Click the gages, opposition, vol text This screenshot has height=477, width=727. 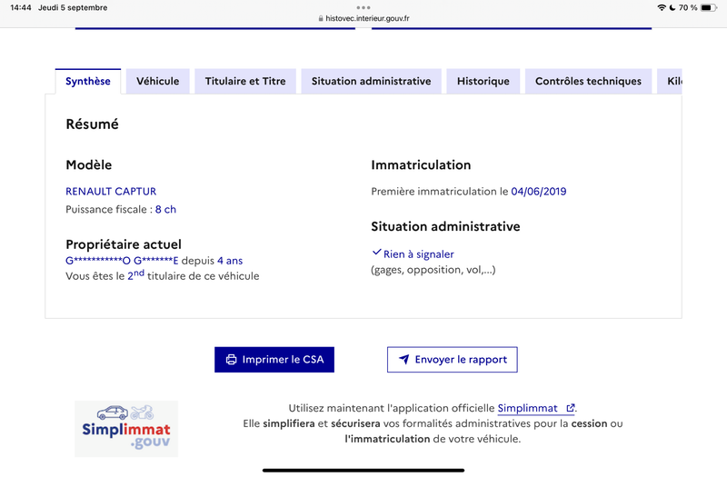(433, 270)
